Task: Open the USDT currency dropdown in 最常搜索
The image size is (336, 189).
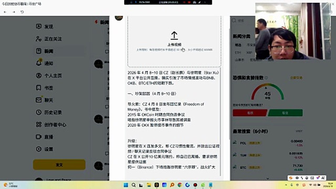Action: point(299,131)
